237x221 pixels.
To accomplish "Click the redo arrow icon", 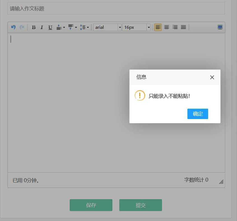I will tap(22, 27).
